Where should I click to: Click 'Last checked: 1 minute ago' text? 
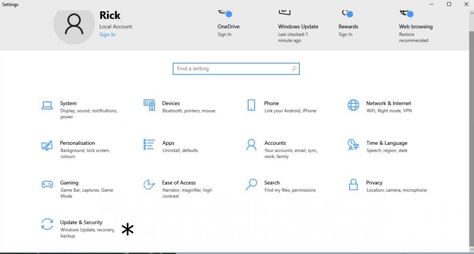pyautogui.click(x=293, y=37)
